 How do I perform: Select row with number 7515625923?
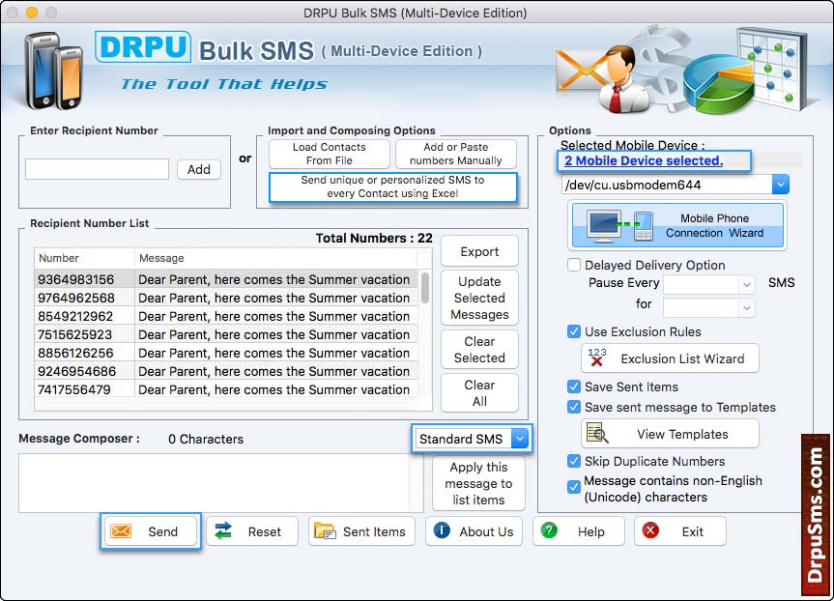point(226,334)
